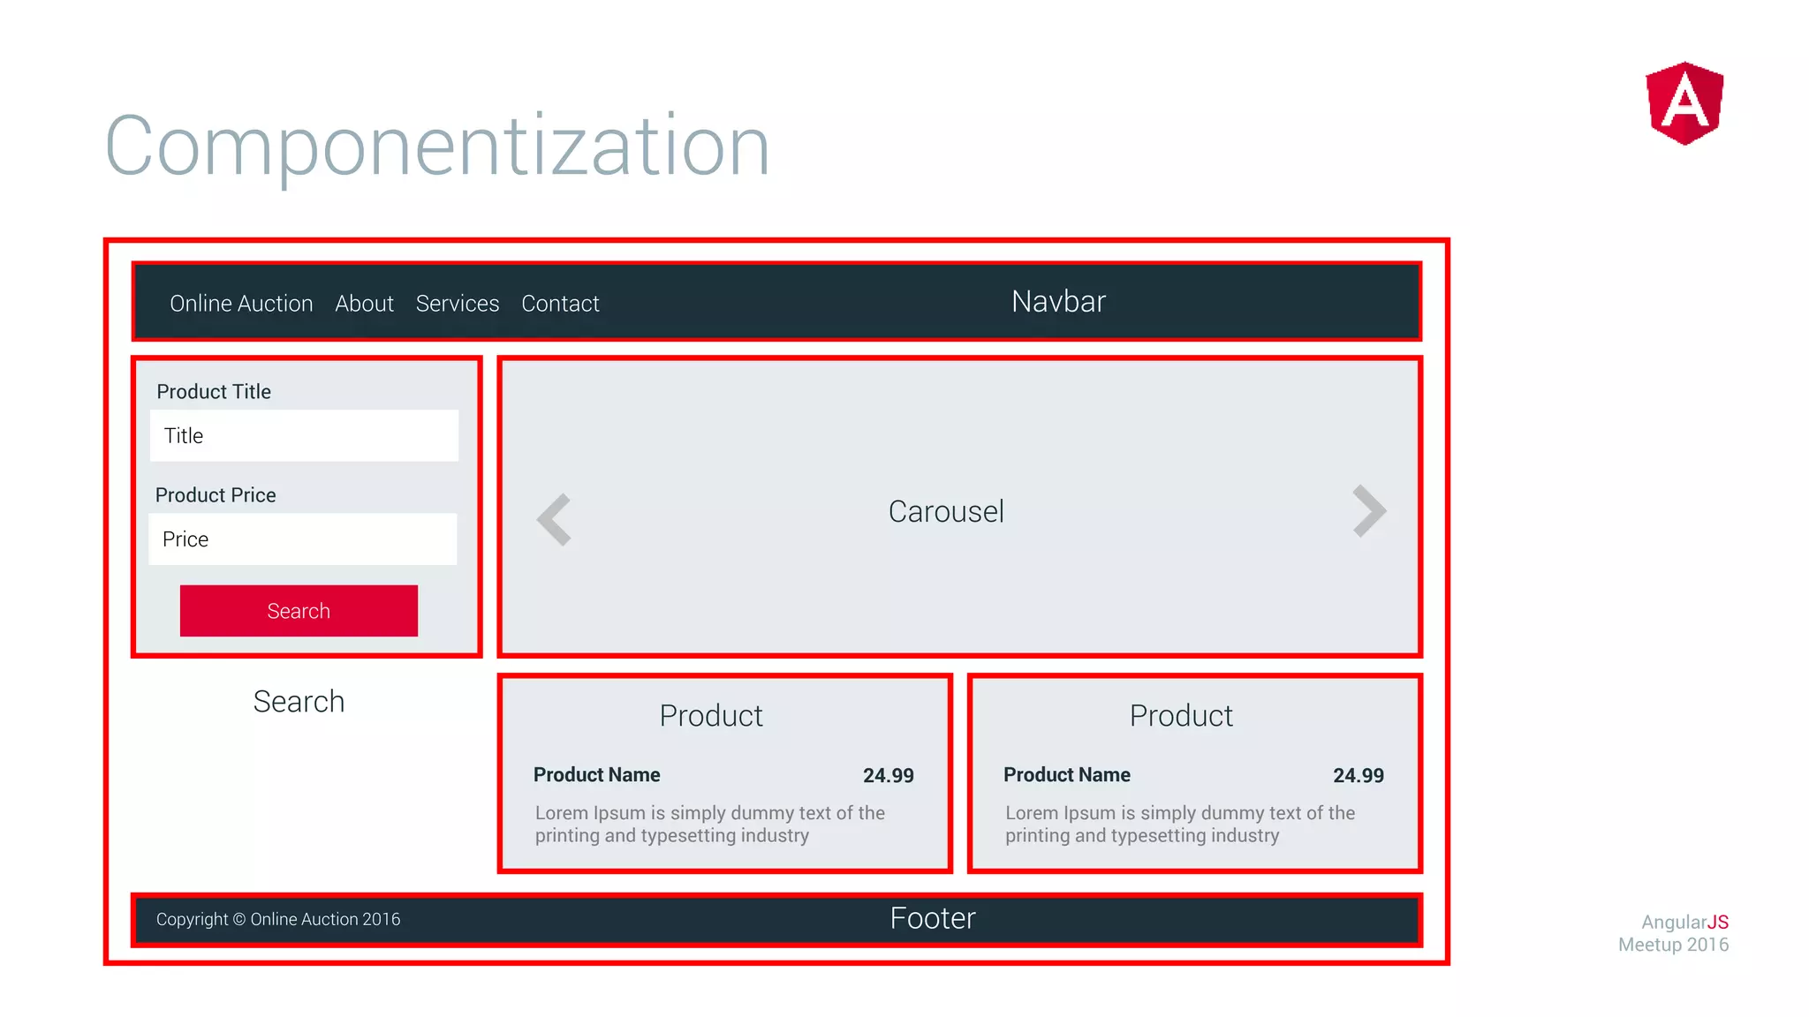
Task: Select the Product Title label
Action: (214, 391)
